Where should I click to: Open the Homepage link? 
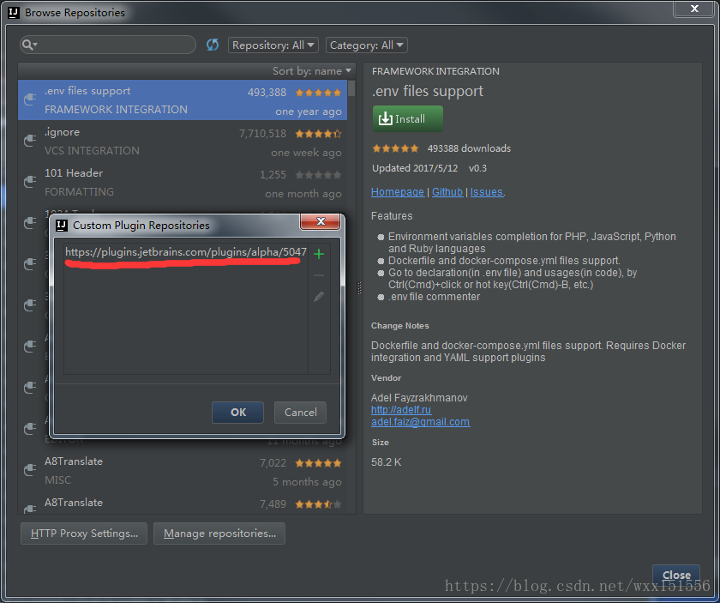tap(398, 191)
